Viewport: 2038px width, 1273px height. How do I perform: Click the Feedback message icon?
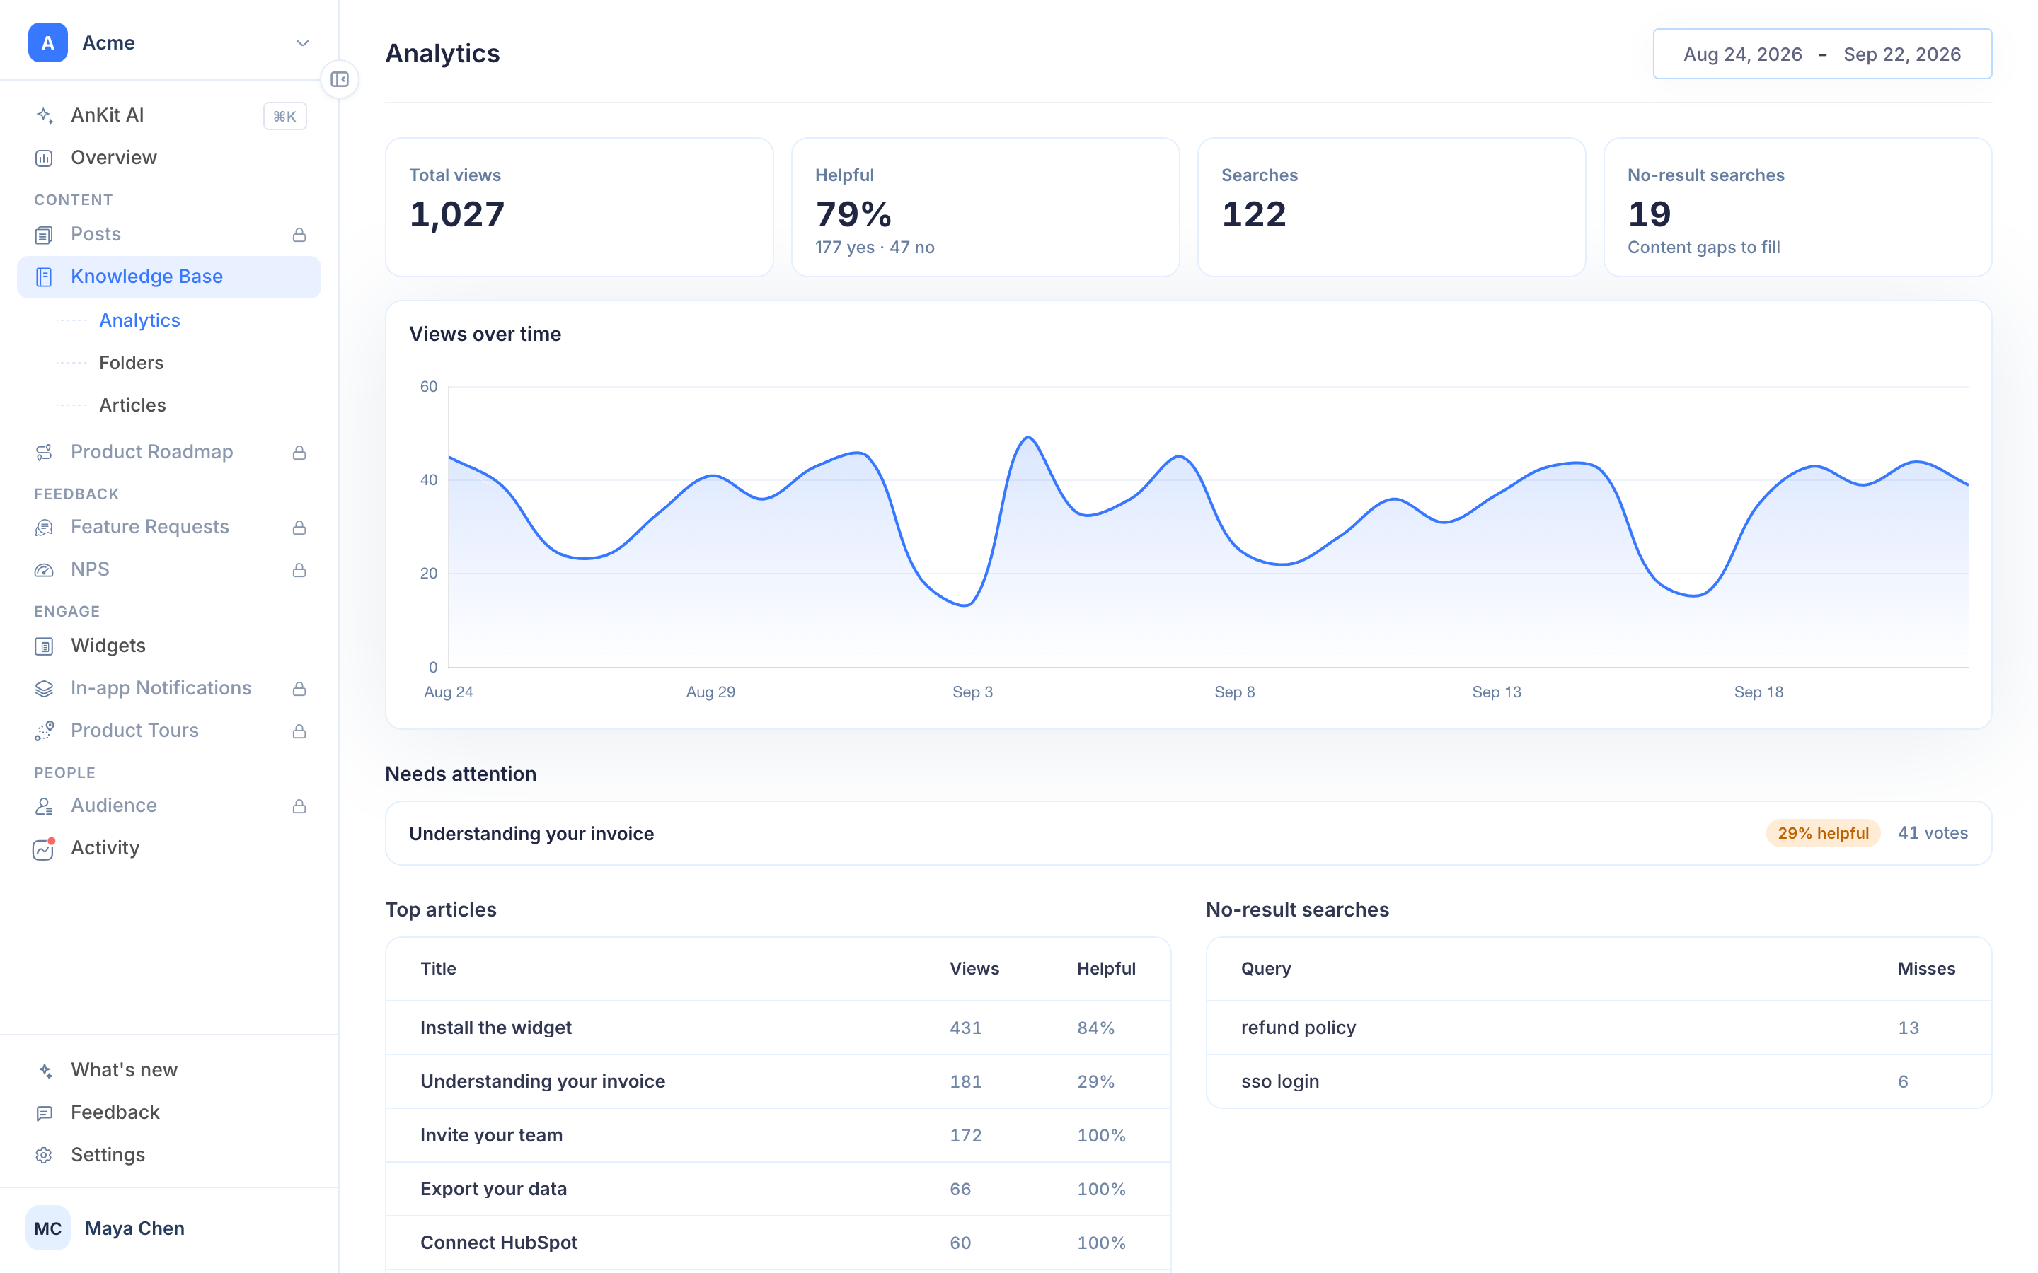[45, 1113]
